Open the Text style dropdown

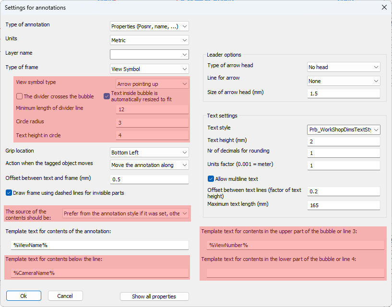pyautogui.click(x=344, y=130)
